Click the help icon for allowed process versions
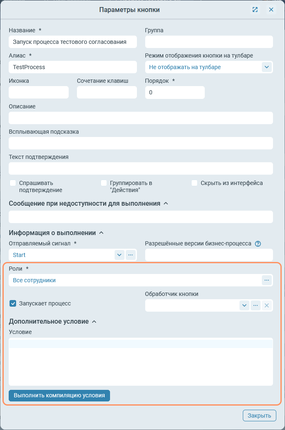Viewport: 285px width, 430px height. coord(258,244)
